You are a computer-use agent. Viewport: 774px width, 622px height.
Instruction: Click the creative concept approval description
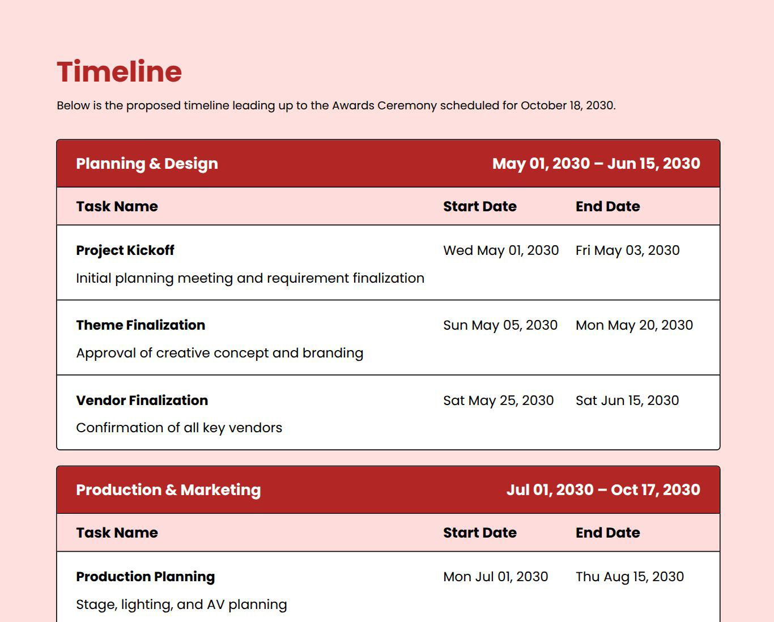[219, 353]
